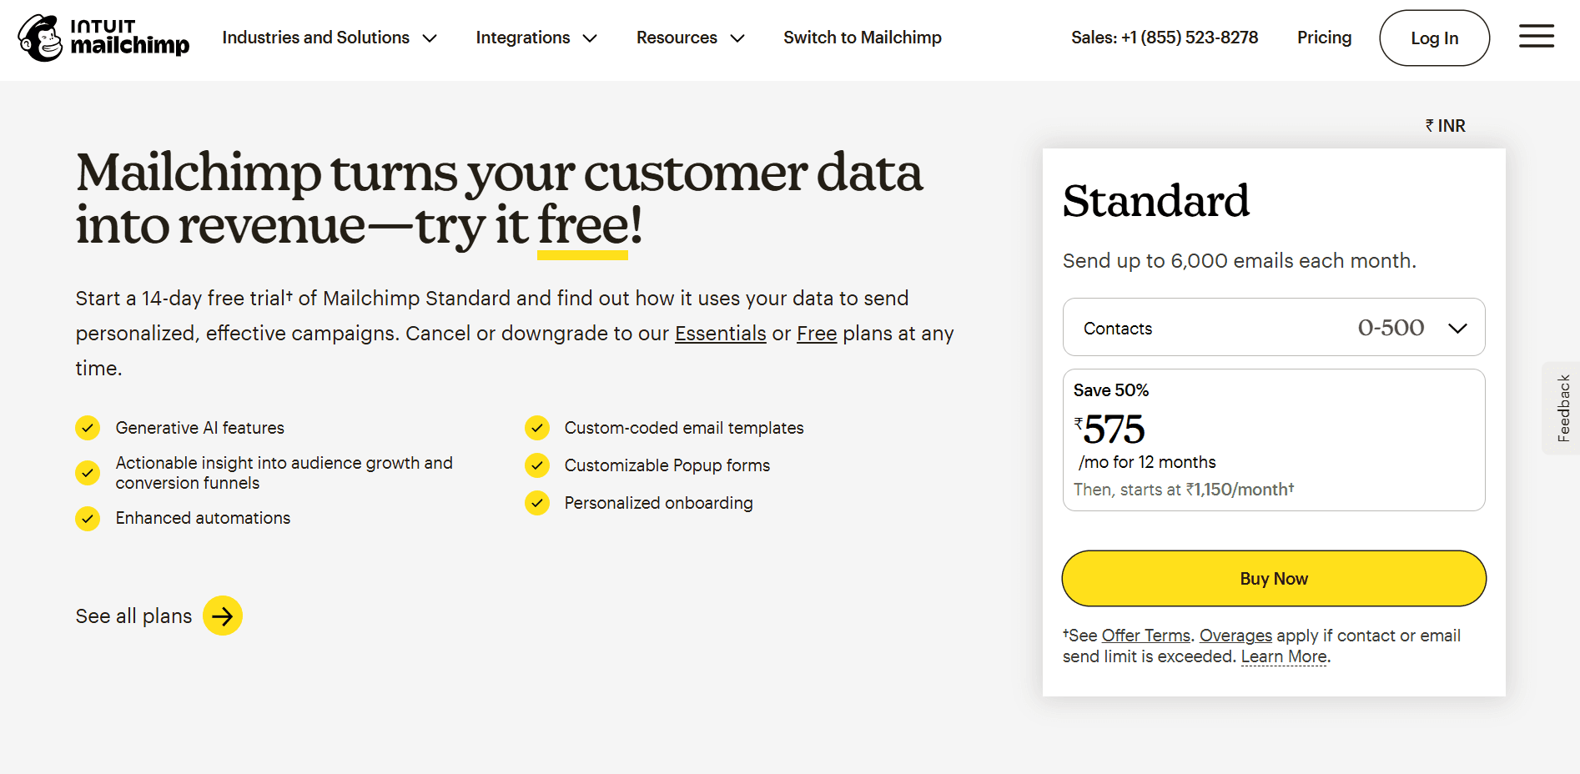The image size is (1580, 774).
Task: Click the conversion funnels checkmark icon
Action: point(88,473)
